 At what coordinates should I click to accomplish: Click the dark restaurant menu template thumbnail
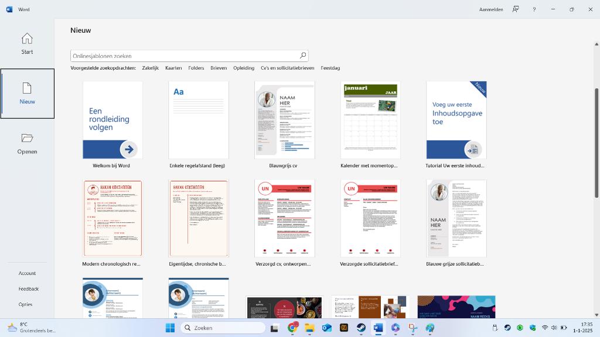[x=285, y=307]
